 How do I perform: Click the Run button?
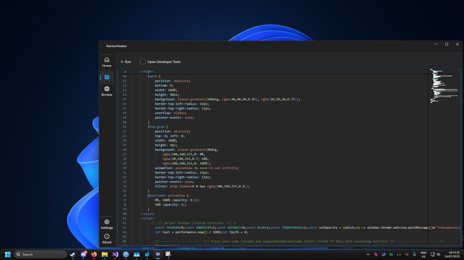click(126, 62)
